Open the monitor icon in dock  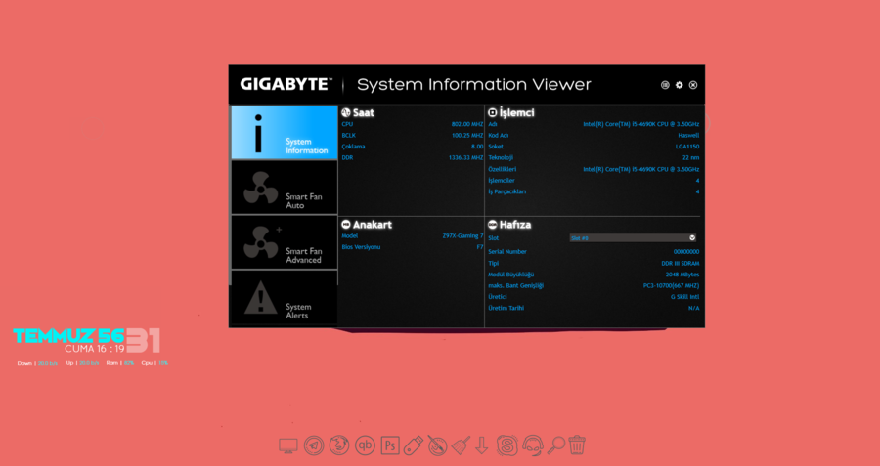pyautogui.click(x=288, y=445)
